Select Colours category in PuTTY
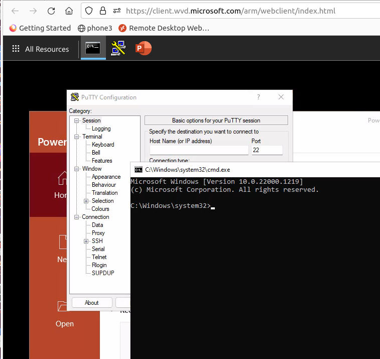380x359 pixels. point(100,209)
